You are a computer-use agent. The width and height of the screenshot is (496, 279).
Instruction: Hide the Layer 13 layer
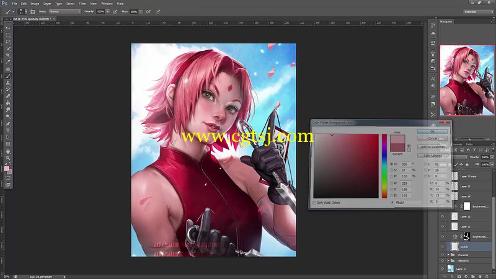(x=442, y=216)
